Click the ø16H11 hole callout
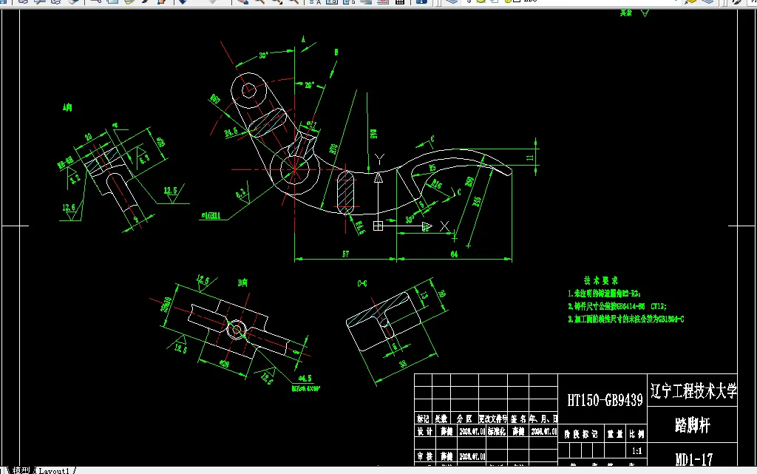 coord(211,215)
